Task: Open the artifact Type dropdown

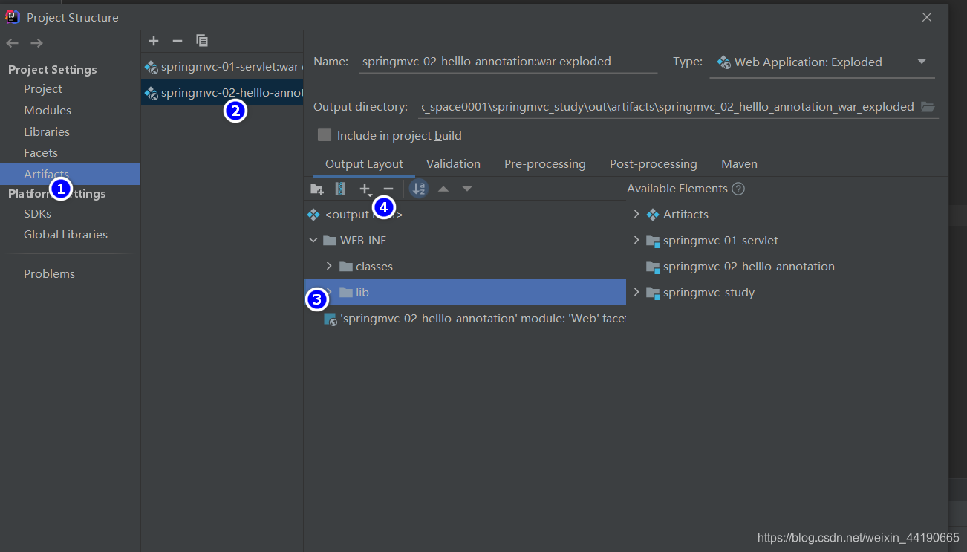Action: [822, 62]
